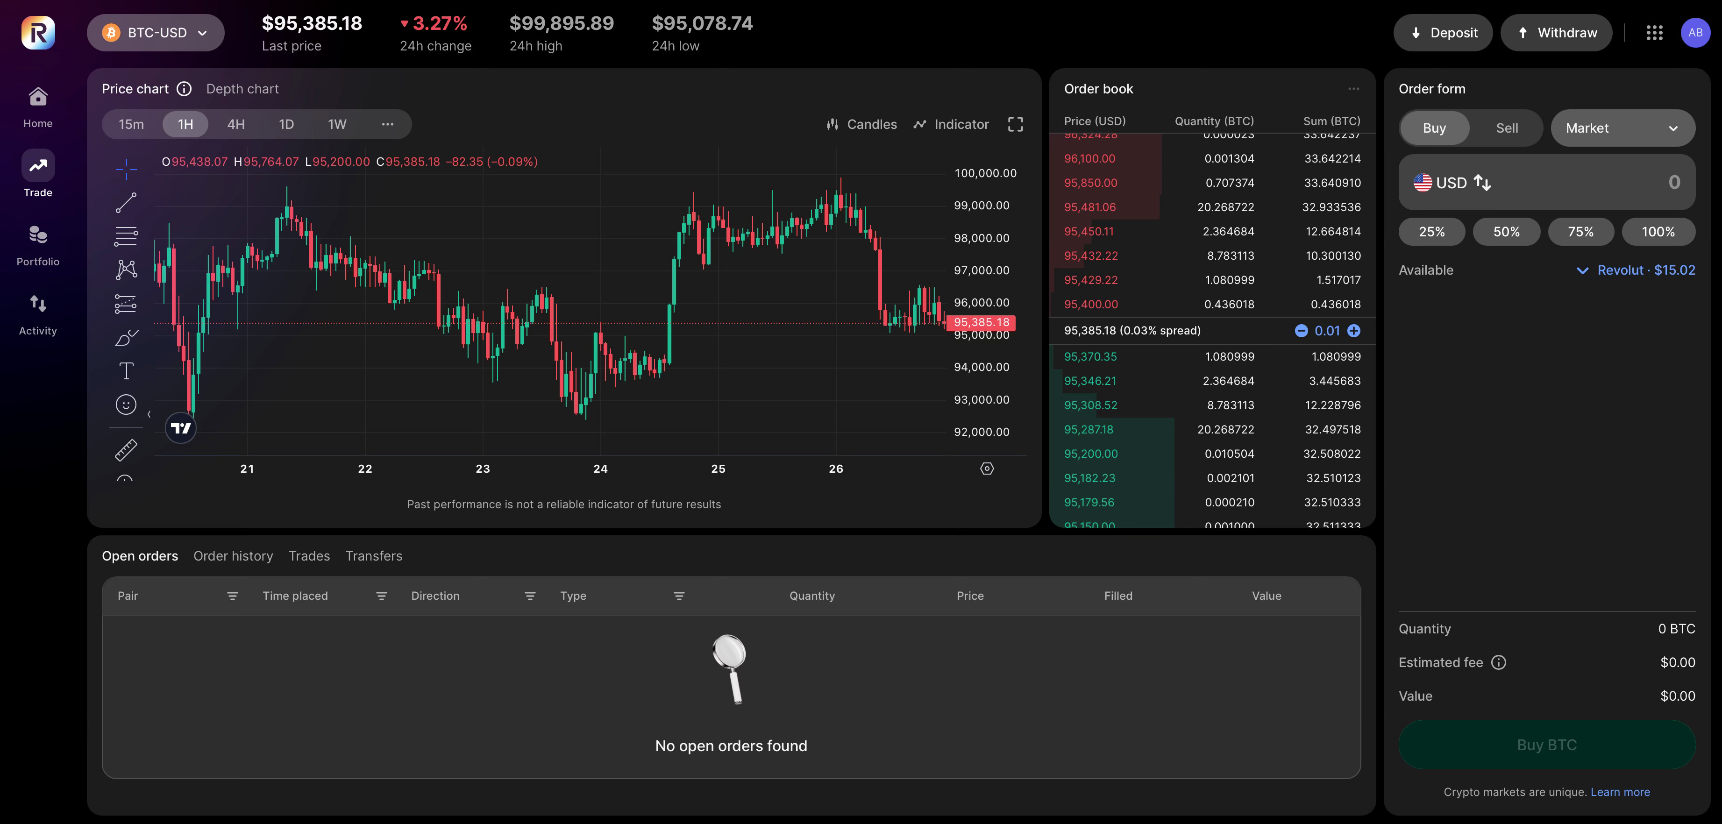Swap the USD currency input direction

(1482, 183)
